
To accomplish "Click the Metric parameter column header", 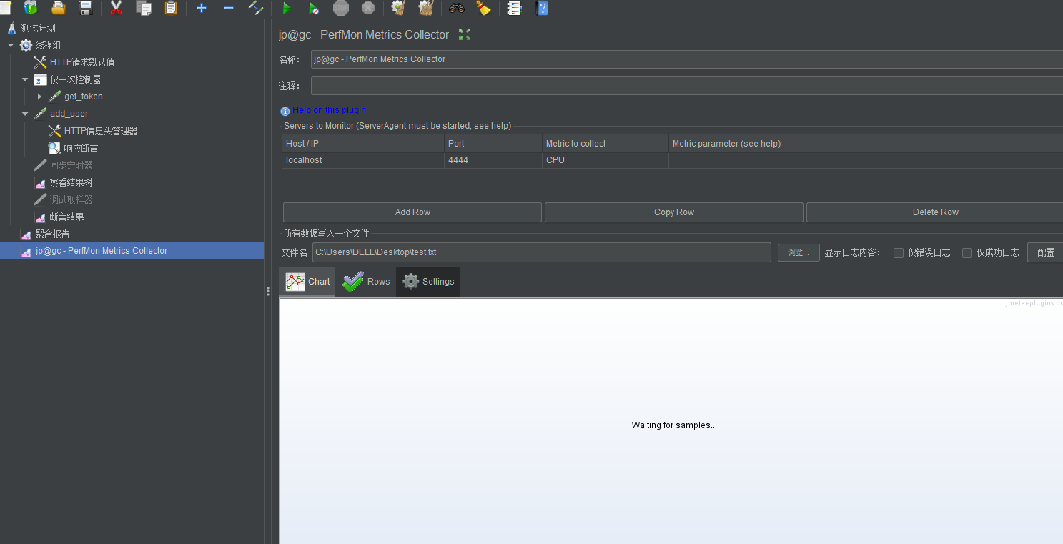I will 866,144.
